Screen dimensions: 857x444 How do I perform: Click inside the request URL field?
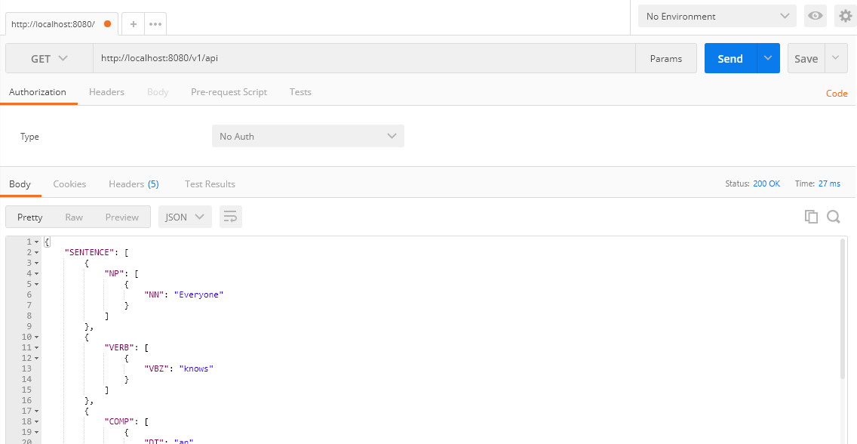(302, 58)
